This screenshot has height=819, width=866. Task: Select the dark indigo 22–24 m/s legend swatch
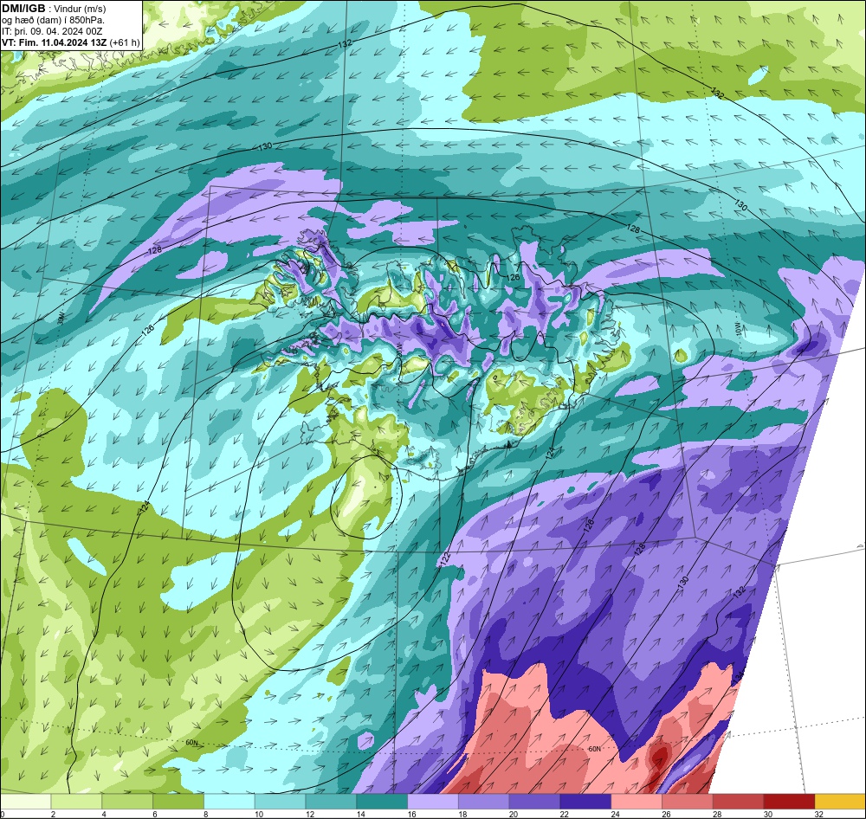pyautogui.click(x=585, y=801)
